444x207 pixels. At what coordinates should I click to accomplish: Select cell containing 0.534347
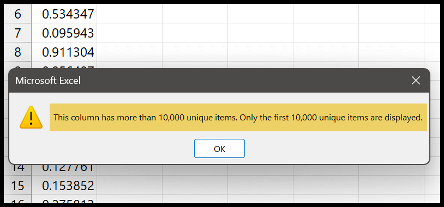(64, 14)
